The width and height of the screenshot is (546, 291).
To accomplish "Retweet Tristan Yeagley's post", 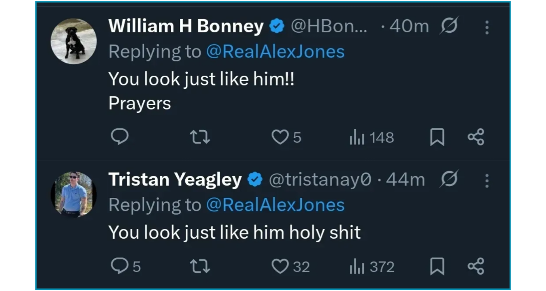I will click(200, 266).
